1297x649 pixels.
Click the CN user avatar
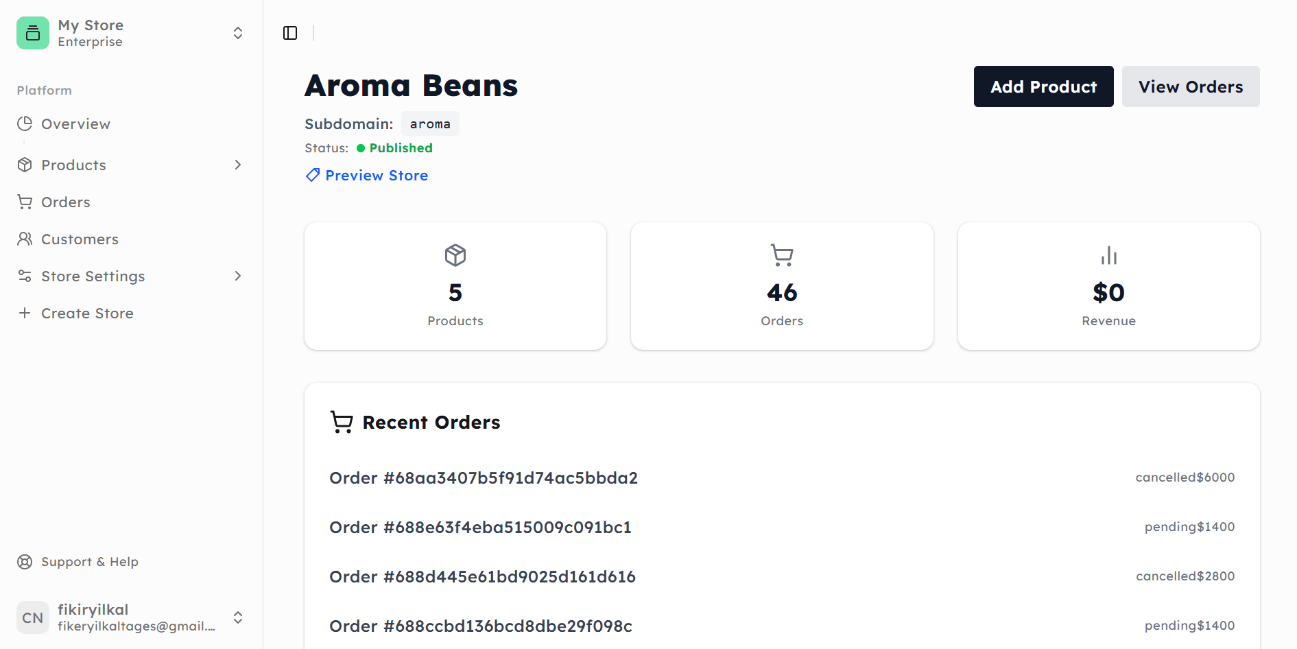(33, 617)
